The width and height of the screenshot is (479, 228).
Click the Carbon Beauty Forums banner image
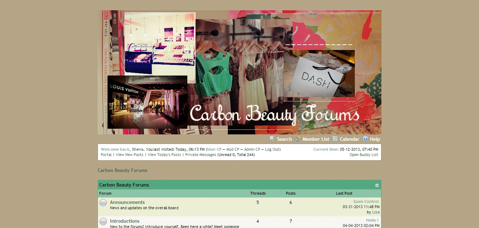pos(239,72)
